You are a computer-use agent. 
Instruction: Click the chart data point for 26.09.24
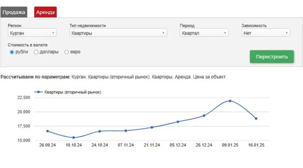[x=47, y=131]
